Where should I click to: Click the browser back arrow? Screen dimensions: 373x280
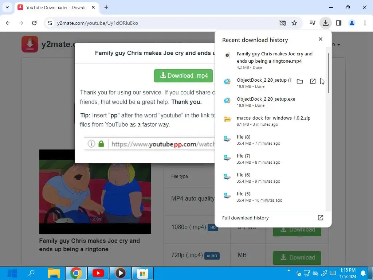coord(8,23)
